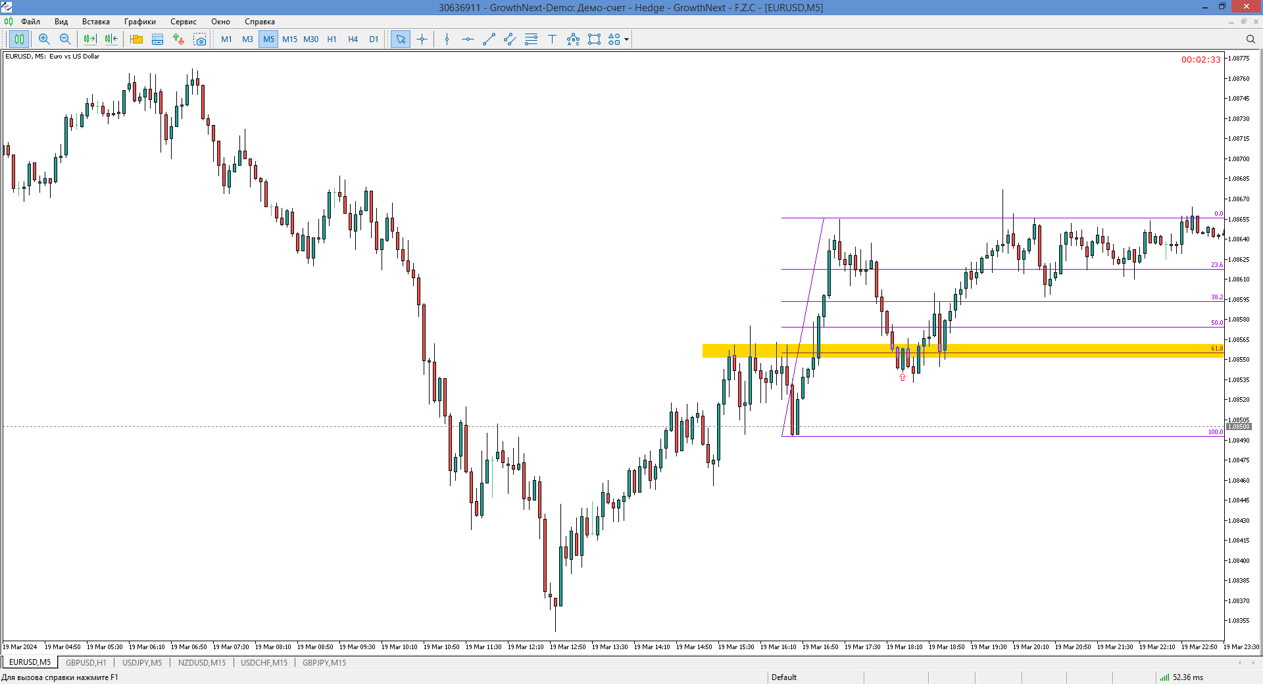Toggle candlestick chart type button
The height and width of the screenshot is (684, 1263).
[19, 39]
